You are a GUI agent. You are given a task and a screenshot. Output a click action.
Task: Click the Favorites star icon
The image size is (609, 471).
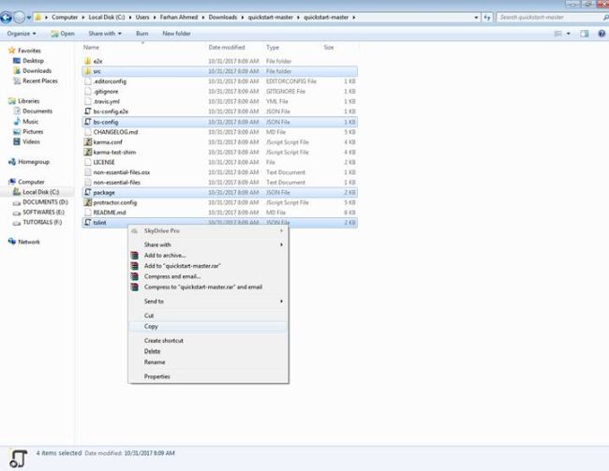[x=11, y=51]
